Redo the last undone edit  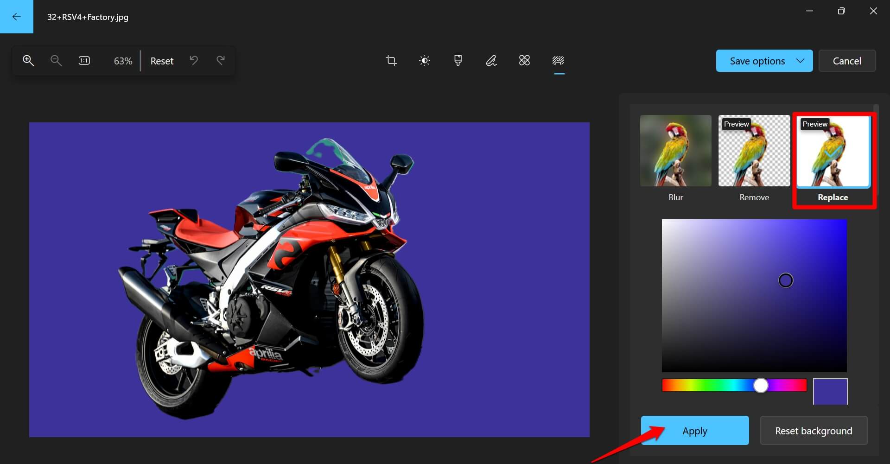coord(221,61)
